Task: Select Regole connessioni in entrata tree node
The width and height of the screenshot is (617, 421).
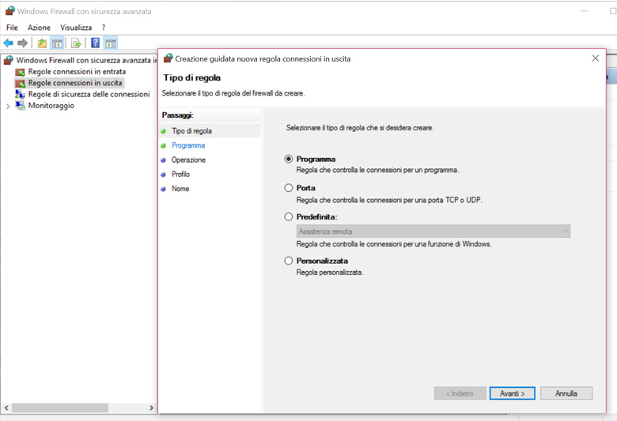Action: tap(76, 72)
